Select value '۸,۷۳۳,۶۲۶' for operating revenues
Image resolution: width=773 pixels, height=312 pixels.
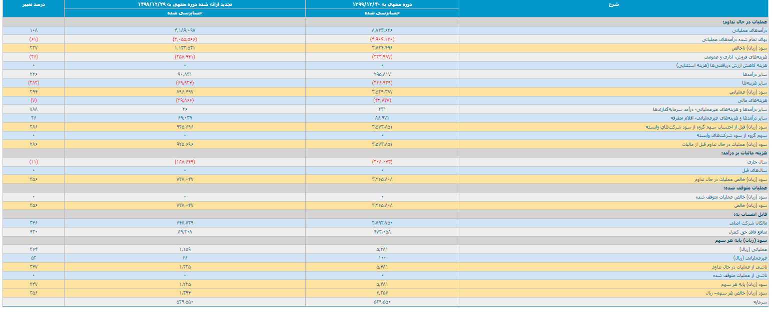382,30
